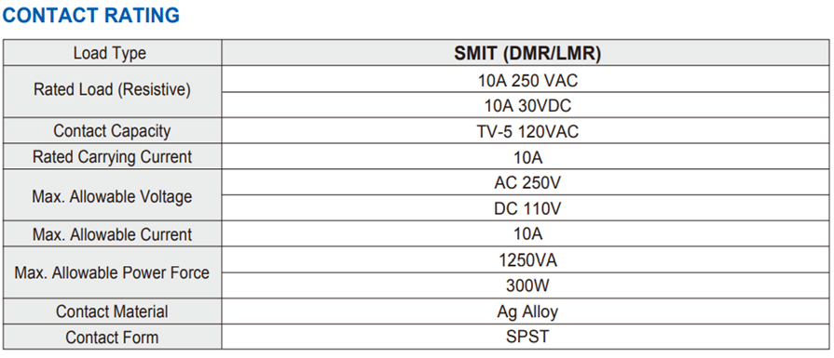Click the 300W value
This screenshot has width=834, height=358.
point(527,285)
